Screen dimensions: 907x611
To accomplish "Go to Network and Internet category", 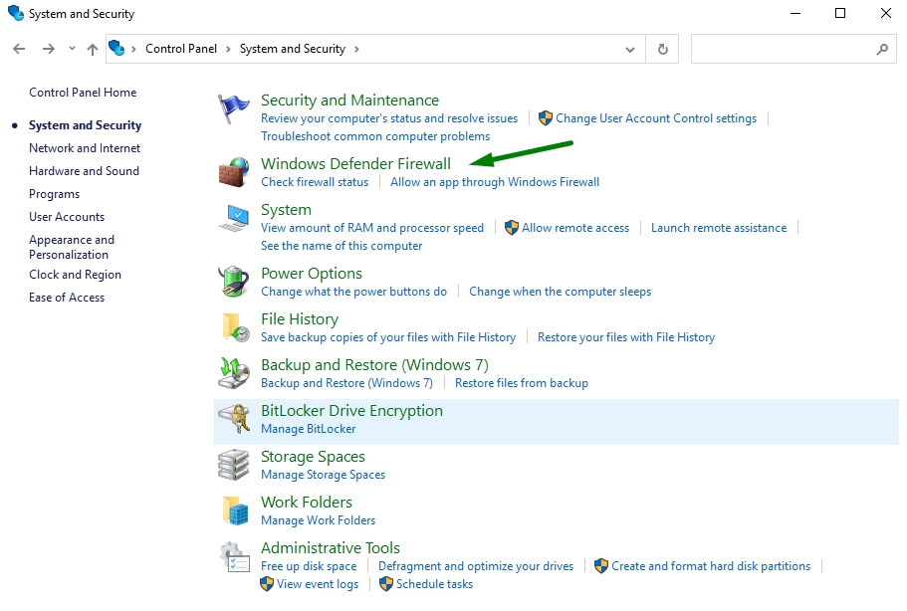I will tap(85, 148).
